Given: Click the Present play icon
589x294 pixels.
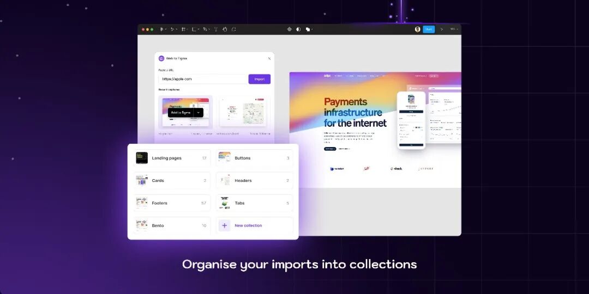Looking at the screenshot, I should click(442, 29).
